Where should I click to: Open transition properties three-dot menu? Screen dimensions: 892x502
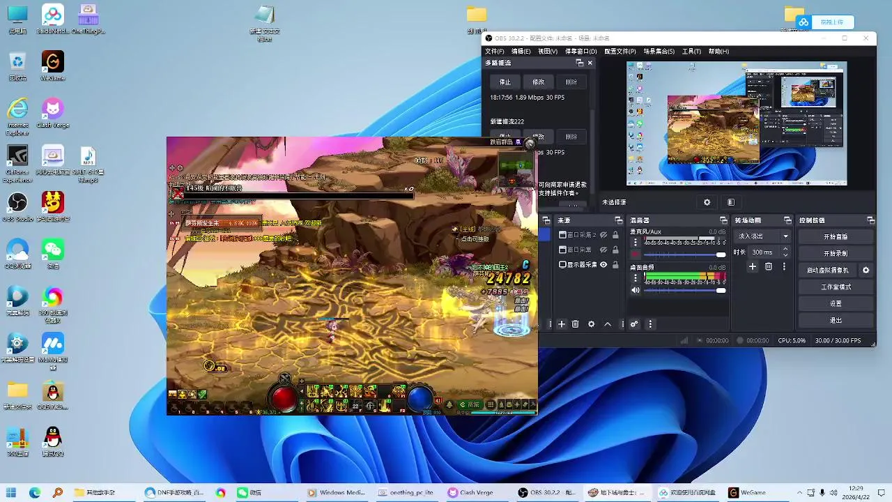784,266
